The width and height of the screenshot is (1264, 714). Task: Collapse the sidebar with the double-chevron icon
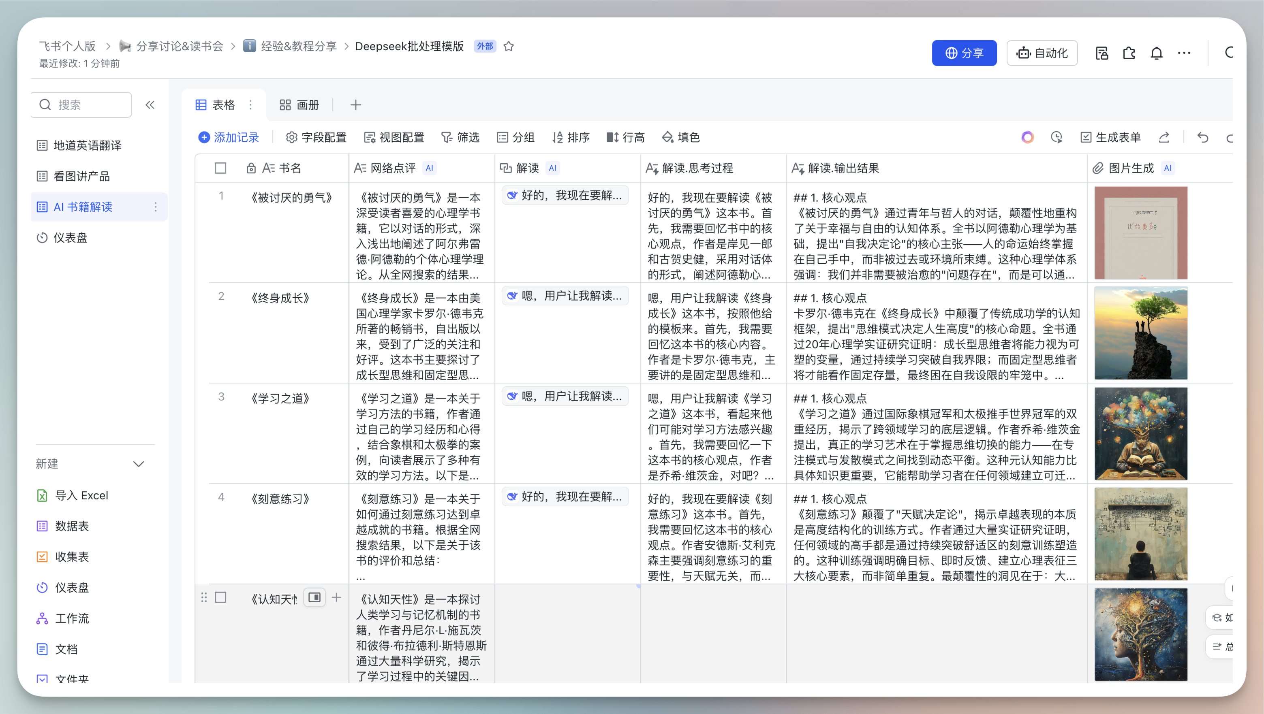point(150,104)
